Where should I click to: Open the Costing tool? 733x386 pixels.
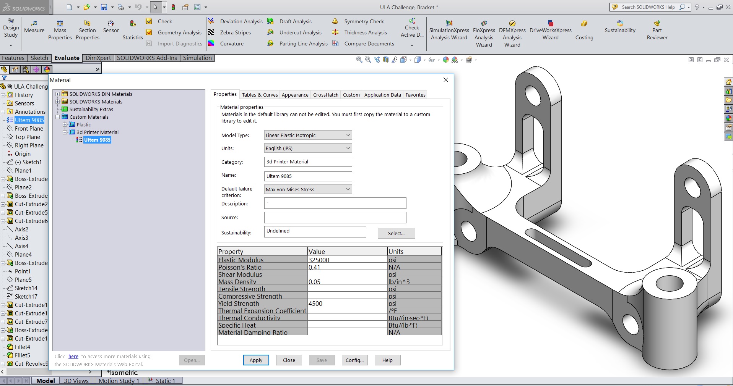[x=584, y=30]
